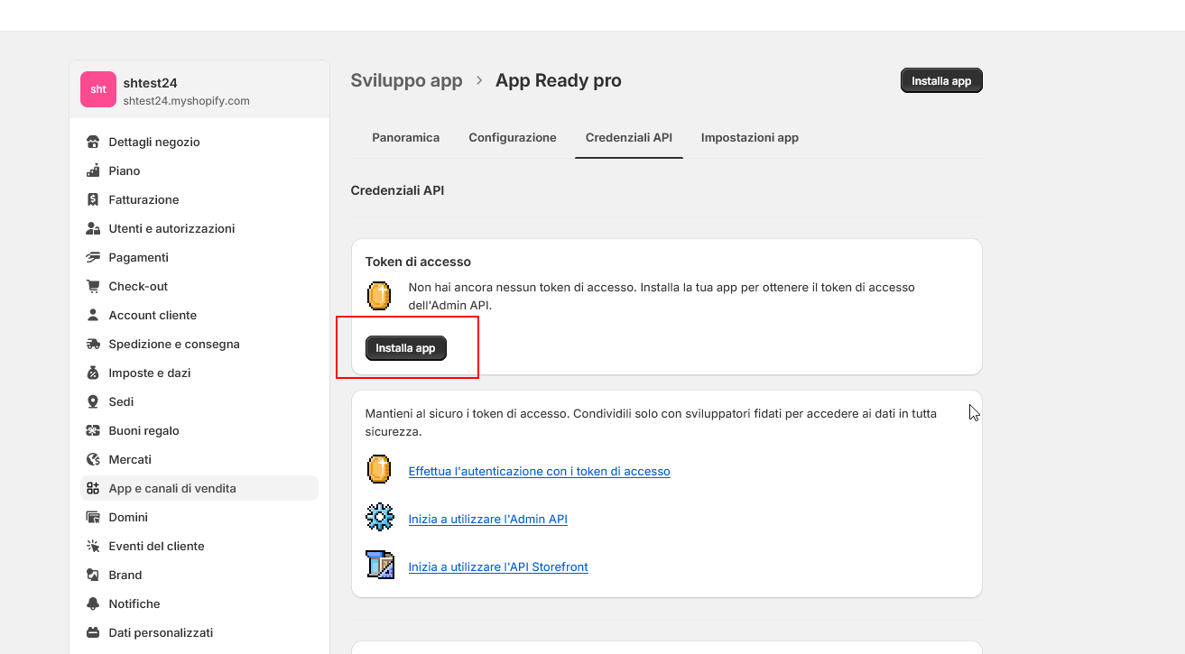This screenshot has height=654, width=1185.
Task: Click the store icon beside Dettagli negozio
Action: pos(92,142)
